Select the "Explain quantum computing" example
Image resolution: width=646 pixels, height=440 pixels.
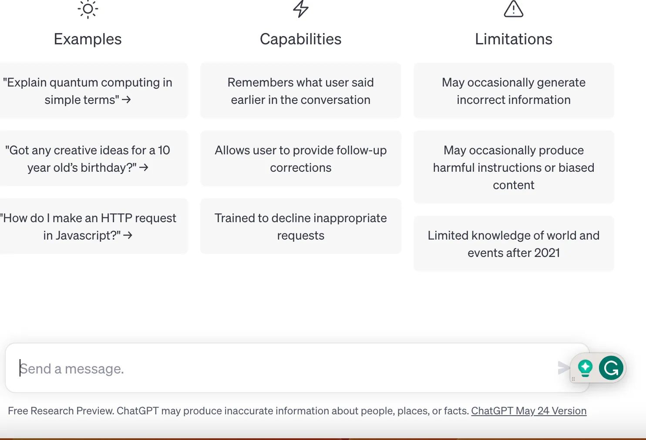point(87,91)
